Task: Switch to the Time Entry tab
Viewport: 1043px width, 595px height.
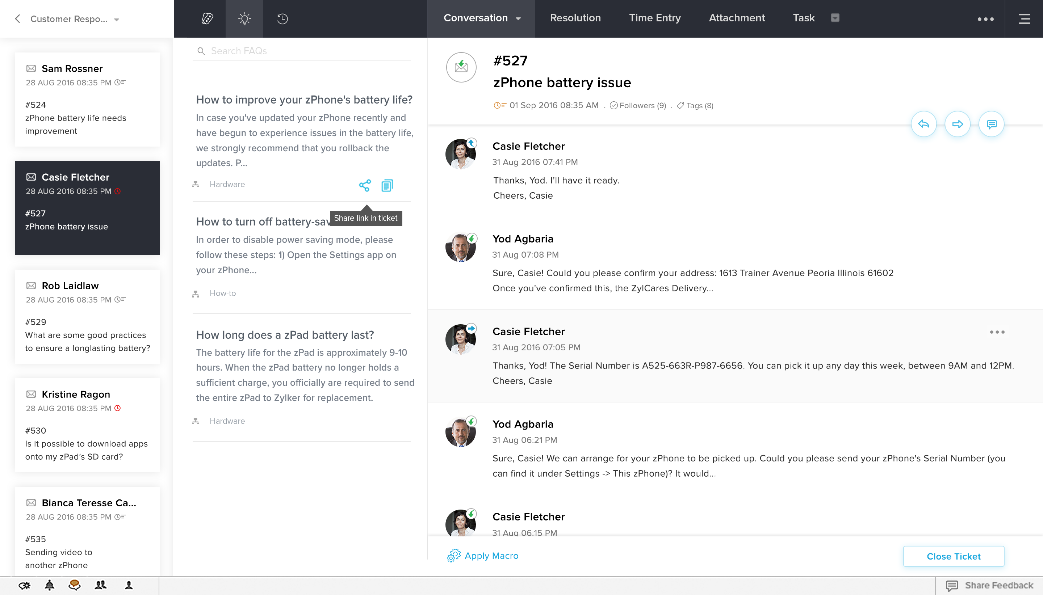Action: tap(654, 18)
